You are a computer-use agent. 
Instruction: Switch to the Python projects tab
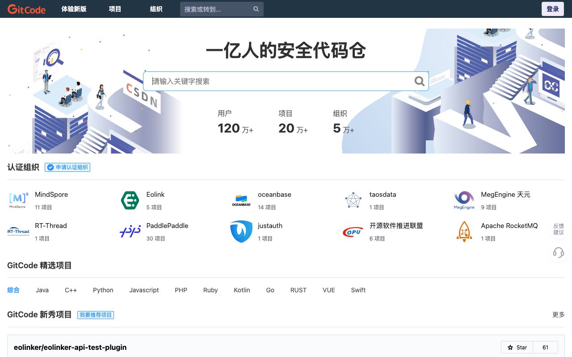103,290
